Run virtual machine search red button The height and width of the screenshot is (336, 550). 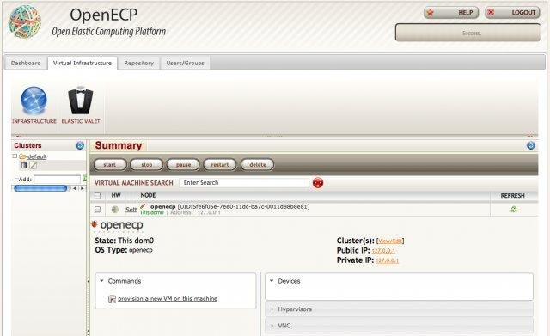point(318,183)
